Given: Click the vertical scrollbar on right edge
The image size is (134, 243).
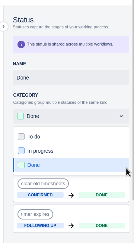Looking at the screenshot, I should [x=133, y=99].
